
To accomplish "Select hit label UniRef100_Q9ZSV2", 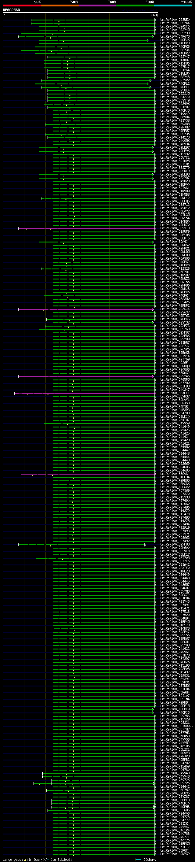I will 175,80.
